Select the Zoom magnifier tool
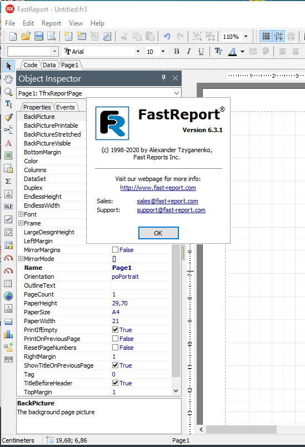The image size is (305, 447). click(8, 92)
